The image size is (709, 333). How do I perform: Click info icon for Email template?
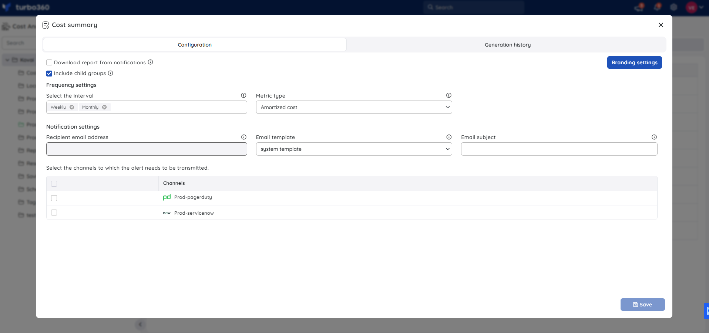click(x=449, y=137)
